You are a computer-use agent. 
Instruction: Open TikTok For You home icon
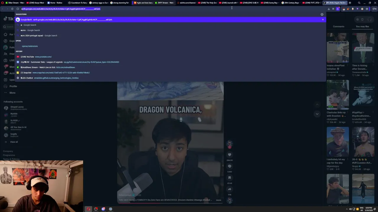click(x=5, y=34)
